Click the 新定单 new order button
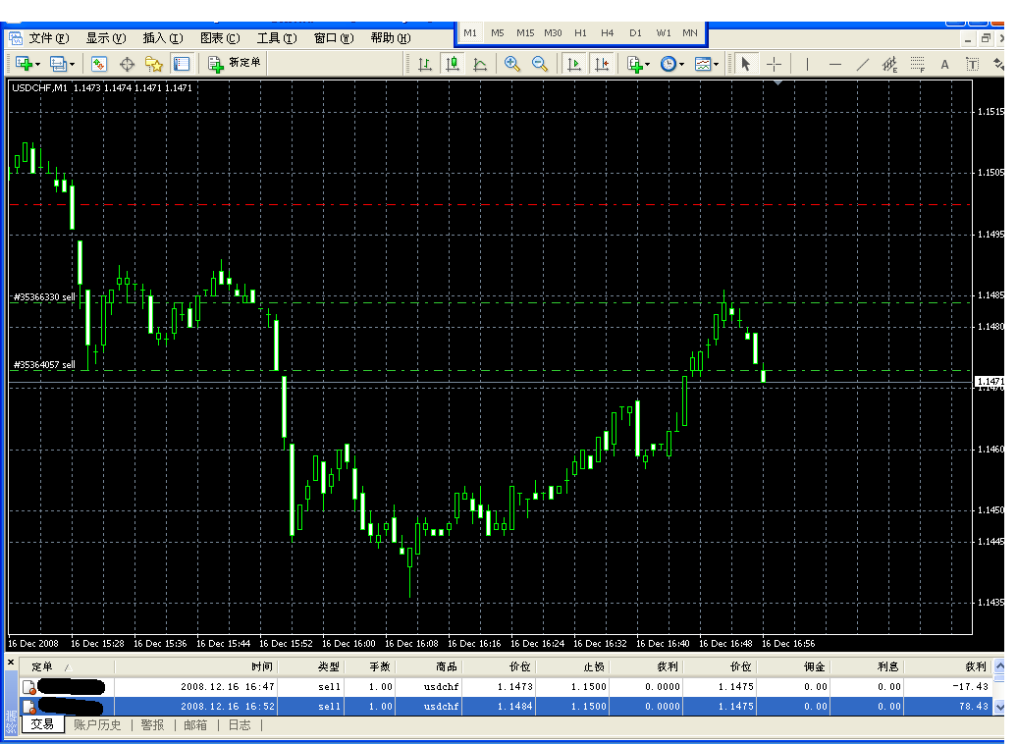 [235, 63]
